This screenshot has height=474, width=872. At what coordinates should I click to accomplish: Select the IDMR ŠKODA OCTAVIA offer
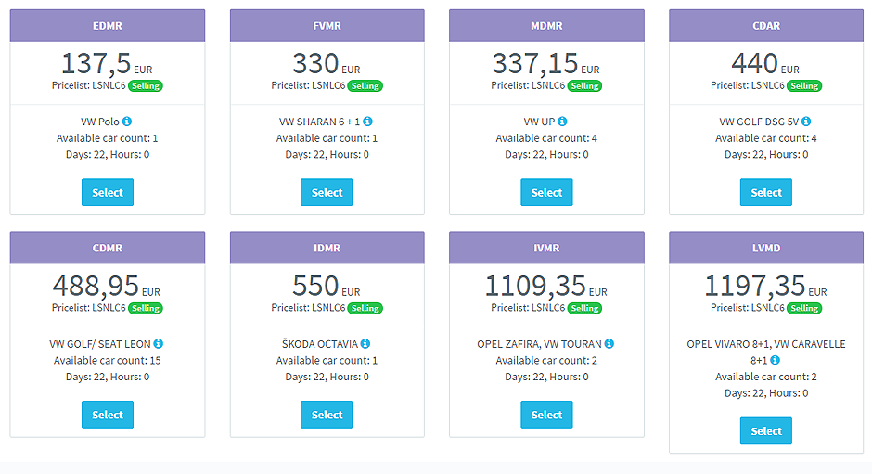click(327, 415)
